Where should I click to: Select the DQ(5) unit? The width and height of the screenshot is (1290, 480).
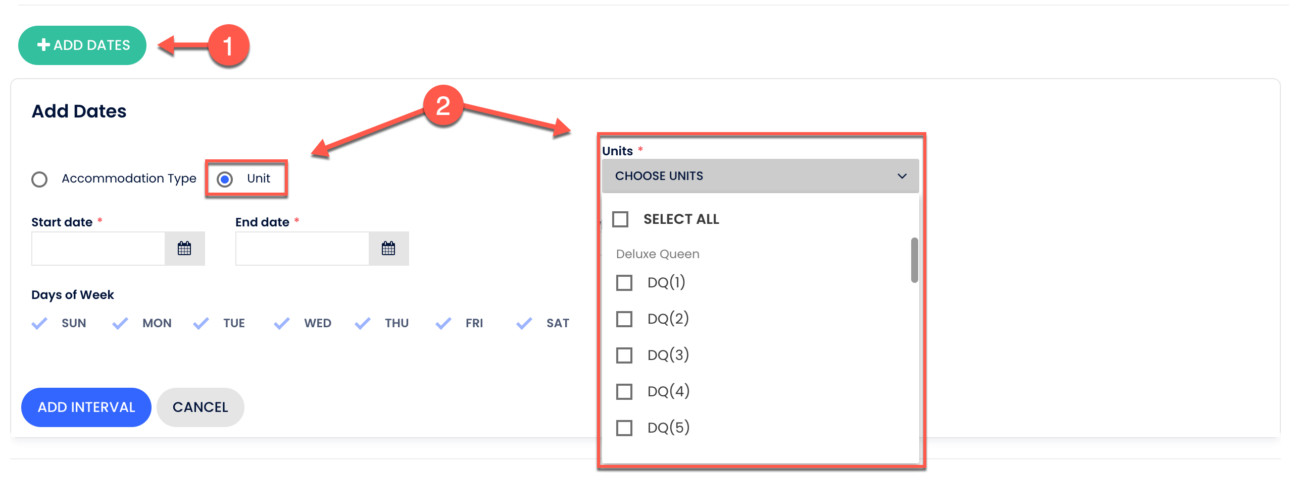click(x=625, y=427)
